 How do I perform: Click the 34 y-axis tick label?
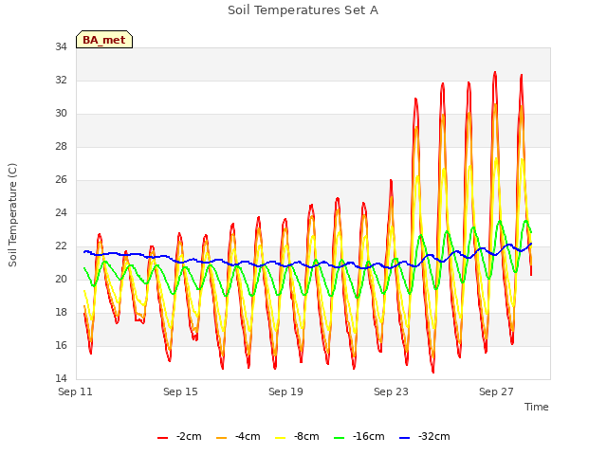point(61,47)
